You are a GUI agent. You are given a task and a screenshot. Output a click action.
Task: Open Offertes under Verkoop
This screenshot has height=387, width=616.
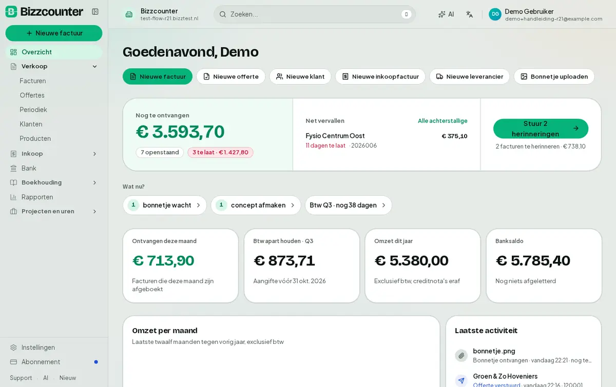[x=32, y=95]
